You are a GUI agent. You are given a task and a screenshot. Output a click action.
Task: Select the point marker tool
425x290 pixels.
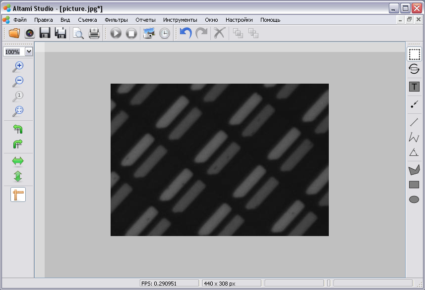click(414, 104)
